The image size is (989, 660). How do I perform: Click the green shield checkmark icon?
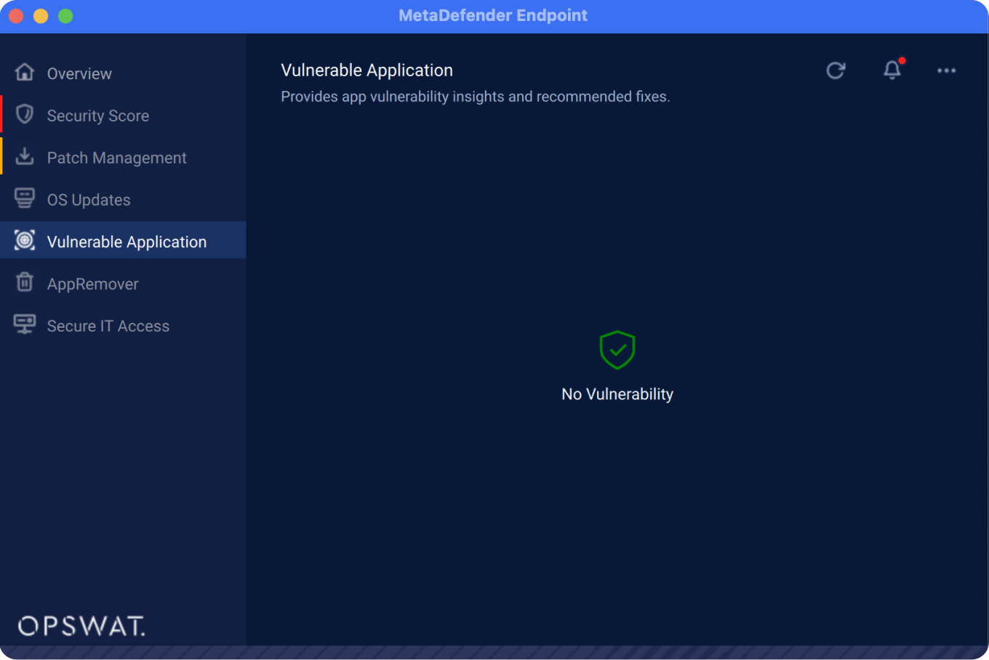(617, 350)
